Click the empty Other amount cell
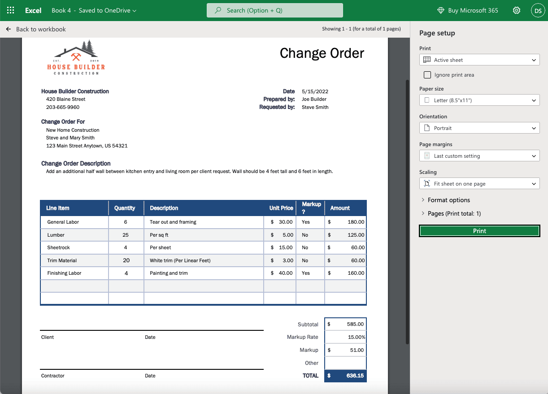The image size is (548, 394). 345,363
